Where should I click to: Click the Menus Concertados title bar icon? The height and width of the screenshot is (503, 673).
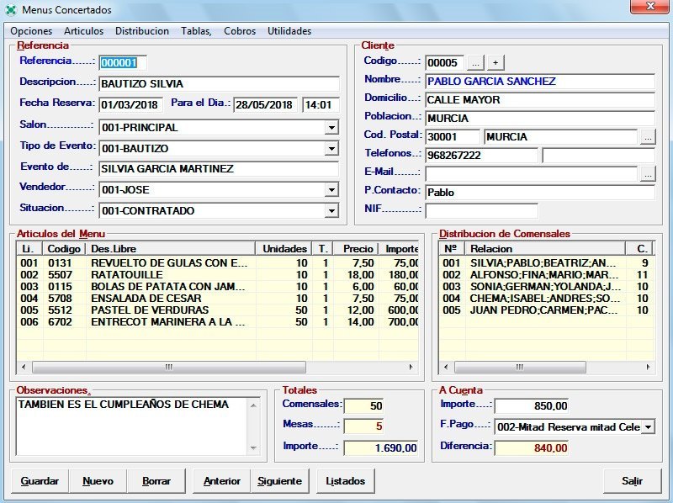[x=11, y=9]
